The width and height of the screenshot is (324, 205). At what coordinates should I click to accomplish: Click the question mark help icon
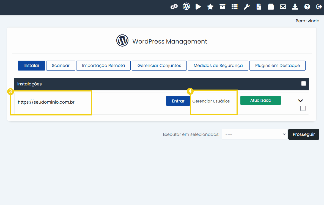[307, 7]
